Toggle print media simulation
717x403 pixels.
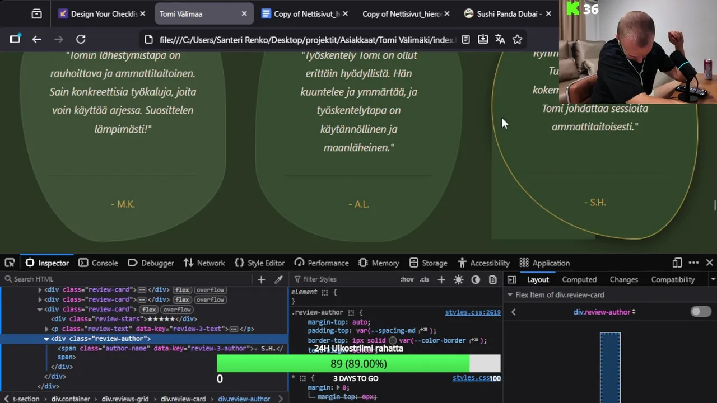pos(493,279)
